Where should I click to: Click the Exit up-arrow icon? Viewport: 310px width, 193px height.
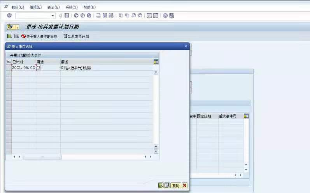pos(82,16)
